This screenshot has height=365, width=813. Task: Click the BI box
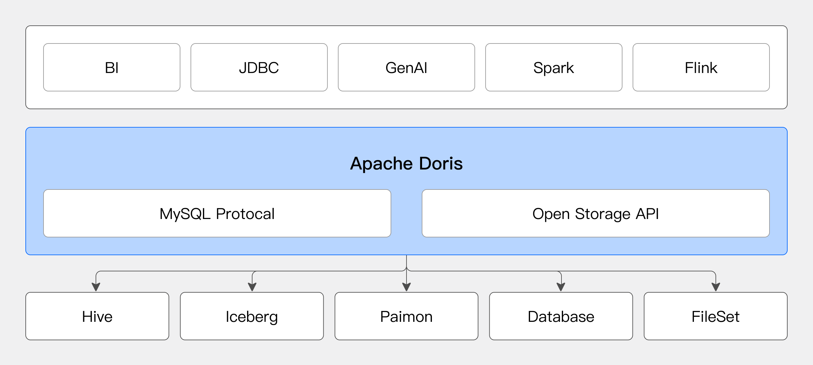(111, 68)
